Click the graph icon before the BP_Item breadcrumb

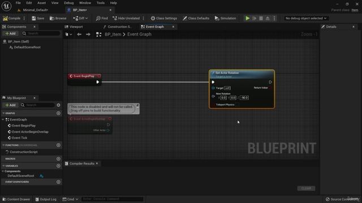(99, 34)
